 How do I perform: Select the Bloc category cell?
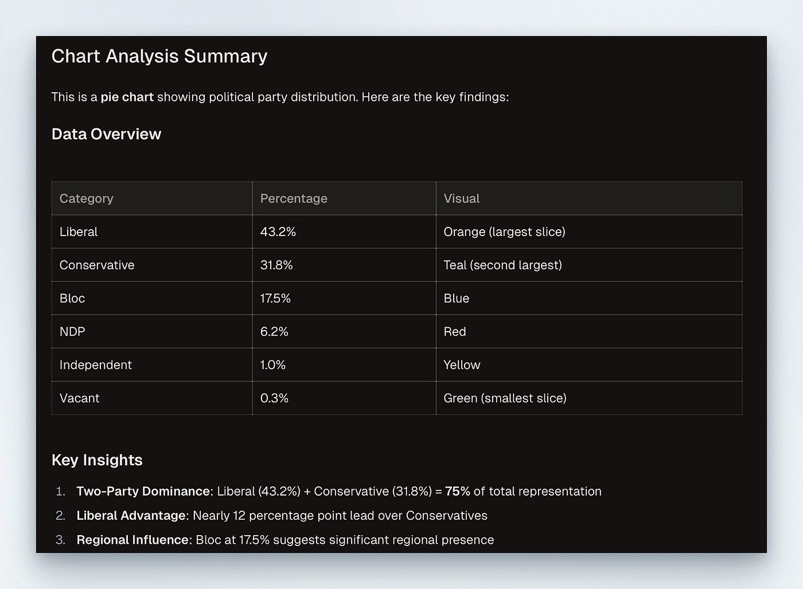[x=152, y=298]
